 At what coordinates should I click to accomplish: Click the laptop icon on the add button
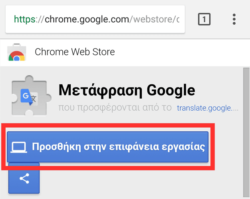18,147
